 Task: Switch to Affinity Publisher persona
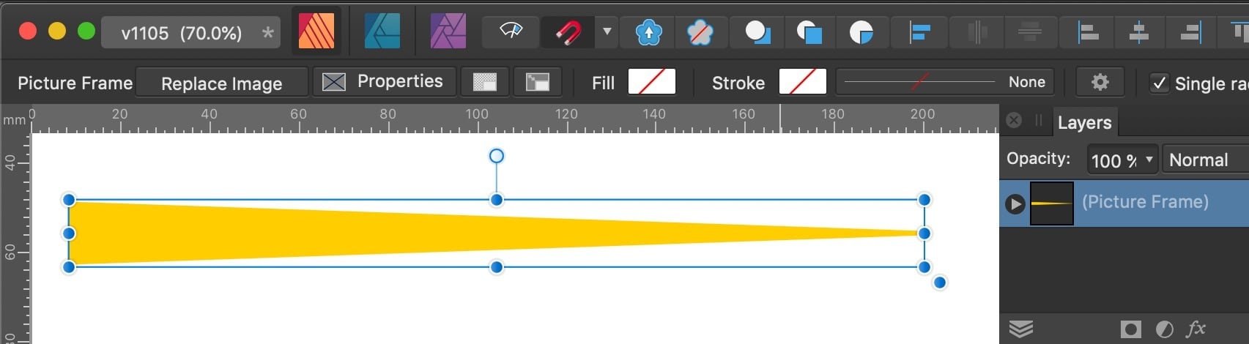coord(316,32)
